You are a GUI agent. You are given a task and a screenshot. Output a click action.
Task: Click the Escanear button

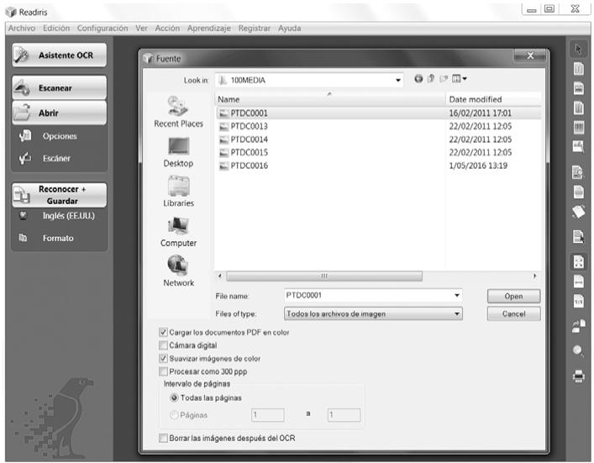tap(60, 88)
